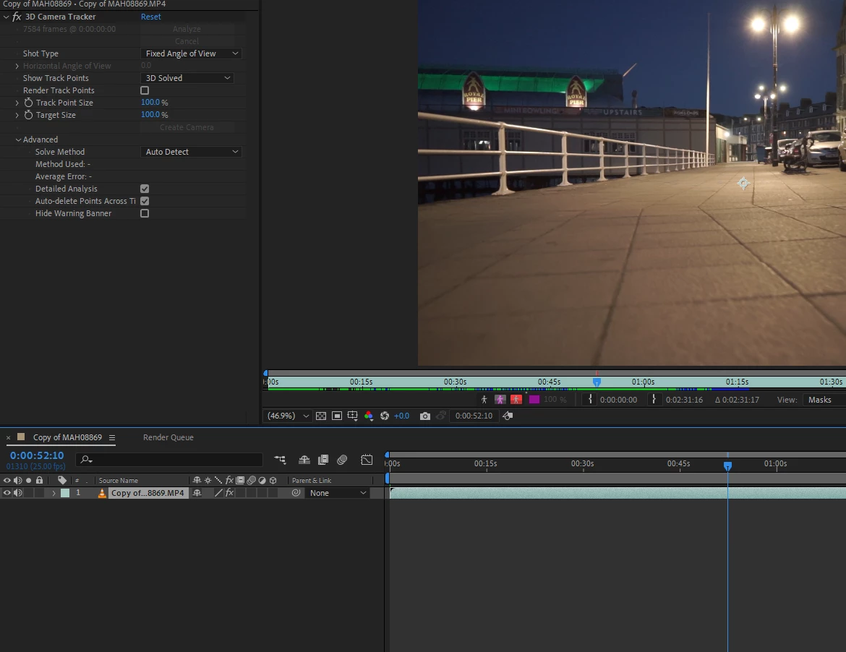This screenshot has width=846, height=652.
Task: Open the Shot Type dropdown
Action: pos(191,53)
